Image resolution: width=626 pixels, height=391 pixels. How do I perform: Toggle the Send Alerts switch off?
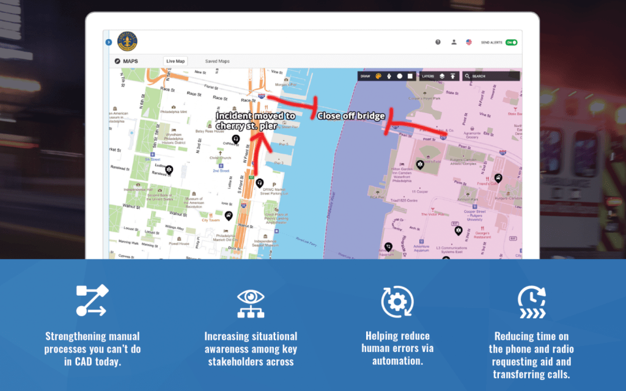(511, 42)
